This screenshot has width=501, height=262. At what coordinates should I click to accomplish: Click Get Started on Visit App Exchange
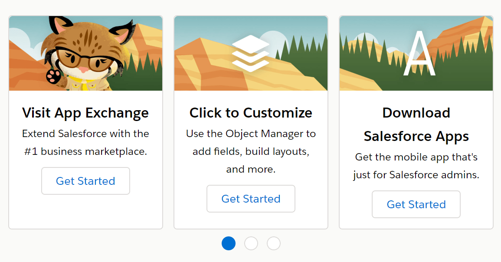[85, 181]
